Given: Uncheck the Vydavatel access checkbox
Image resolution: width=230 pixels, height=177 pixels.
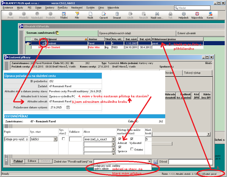Looking at the screenshot, I should [132, 139].
